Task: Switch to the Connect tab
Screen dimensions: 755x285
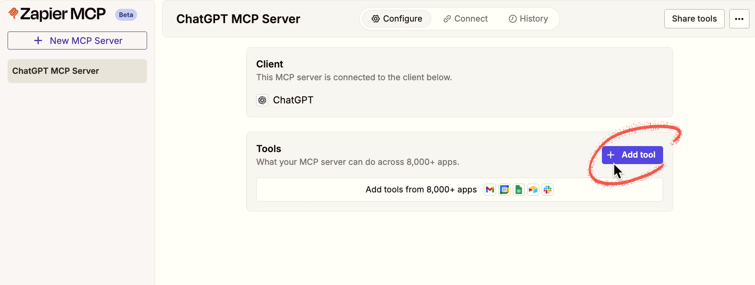Action: (x=466, y=19)
